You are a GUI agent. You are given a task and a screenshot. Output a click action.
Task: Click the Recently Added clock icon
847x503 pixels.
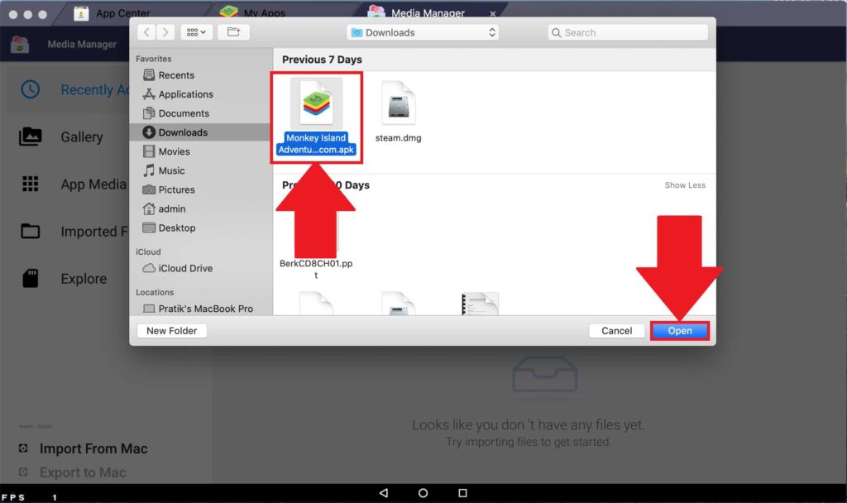pos(31,89)
